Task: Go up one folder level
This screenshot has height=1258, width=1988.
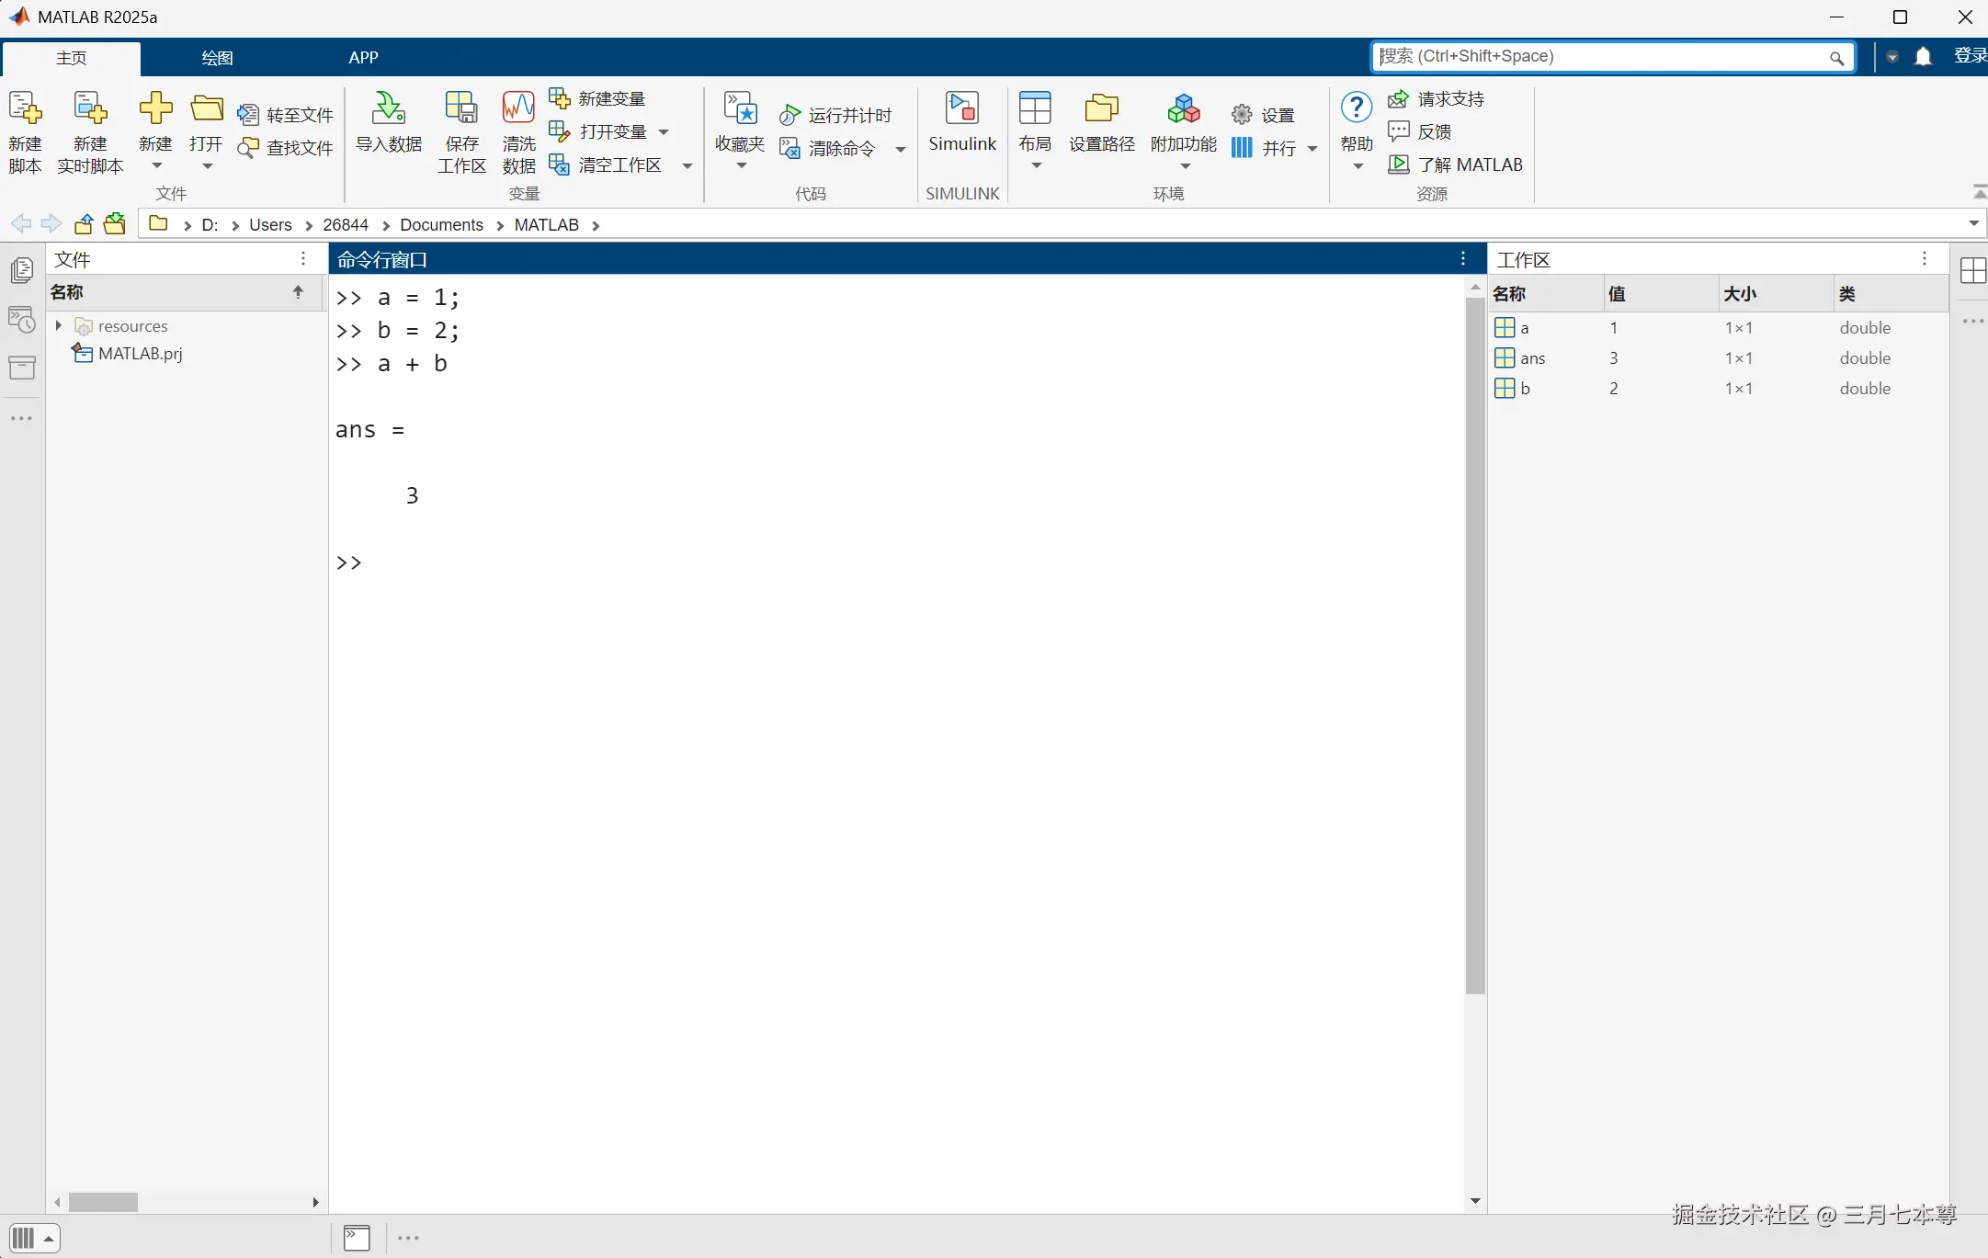Action: tap(84, 224)
